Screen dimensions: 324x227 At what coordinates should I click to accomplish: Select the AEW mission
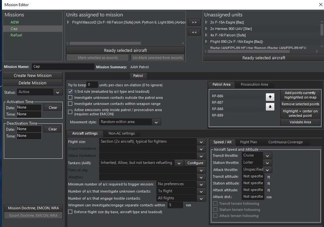click(15, 22)
